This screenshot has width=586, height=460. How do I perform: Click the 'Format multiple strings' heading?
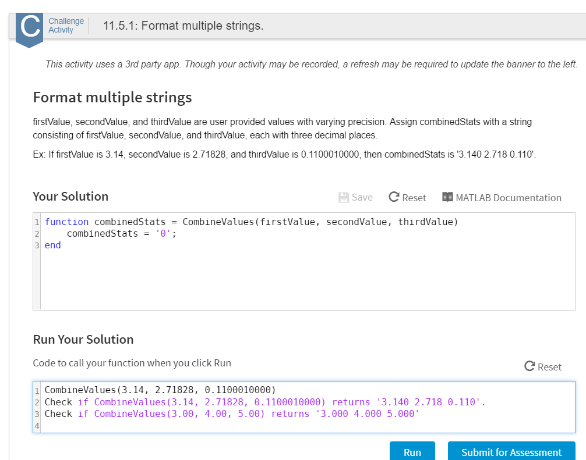tap(112, 97)
